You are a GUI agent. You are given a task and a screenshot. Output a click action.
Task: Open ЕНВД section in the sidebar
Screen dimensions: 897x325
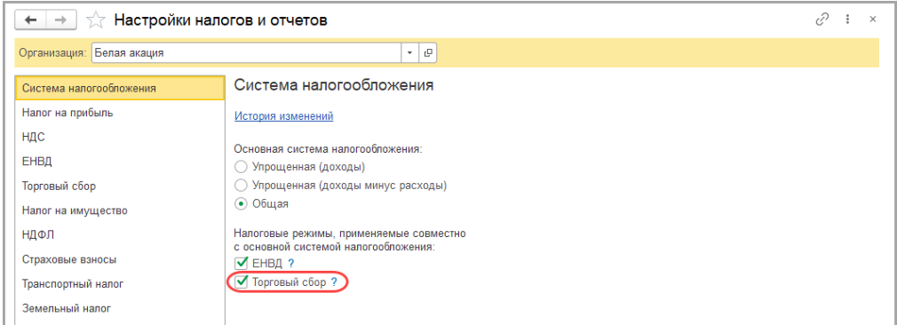click(120, 162)
